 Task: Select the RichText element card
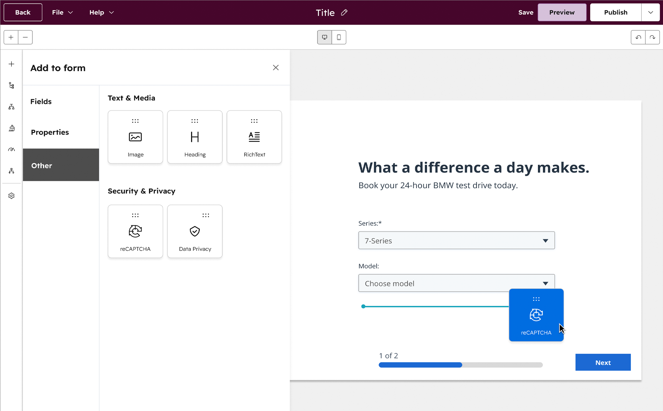[x=254, y=137]
